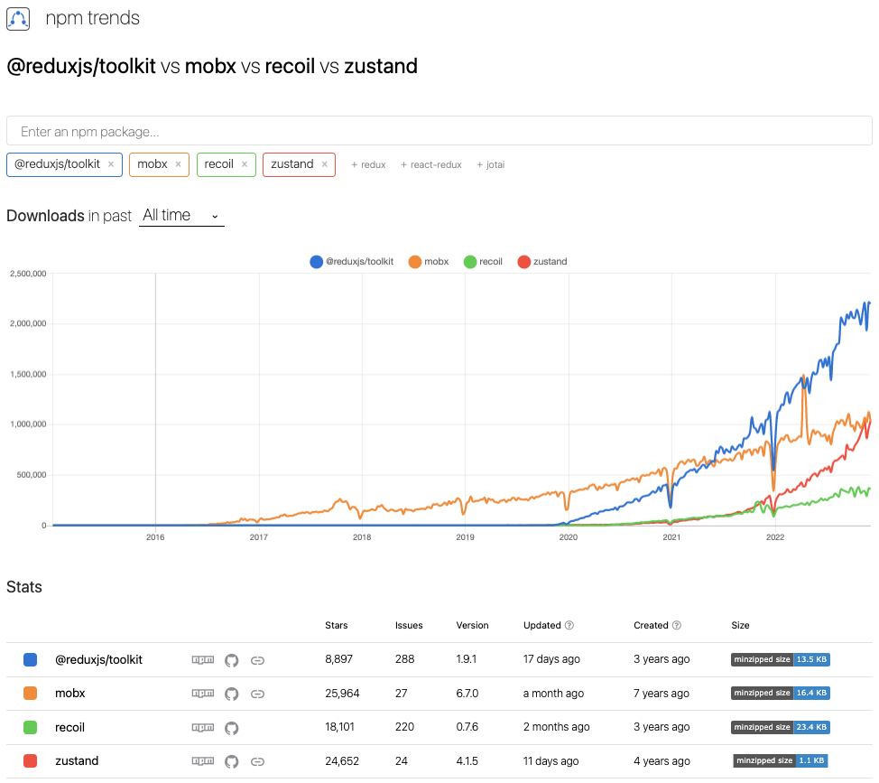Open npm page for mobx
879x783 pixels.
pos(203,694)
